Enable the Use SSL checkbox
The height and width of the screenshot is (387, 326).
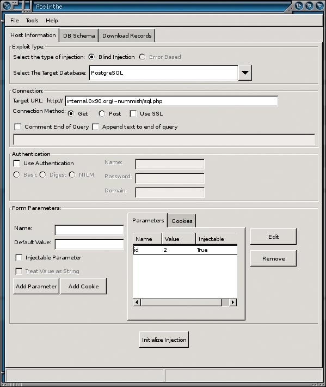[x=133, y=113]
